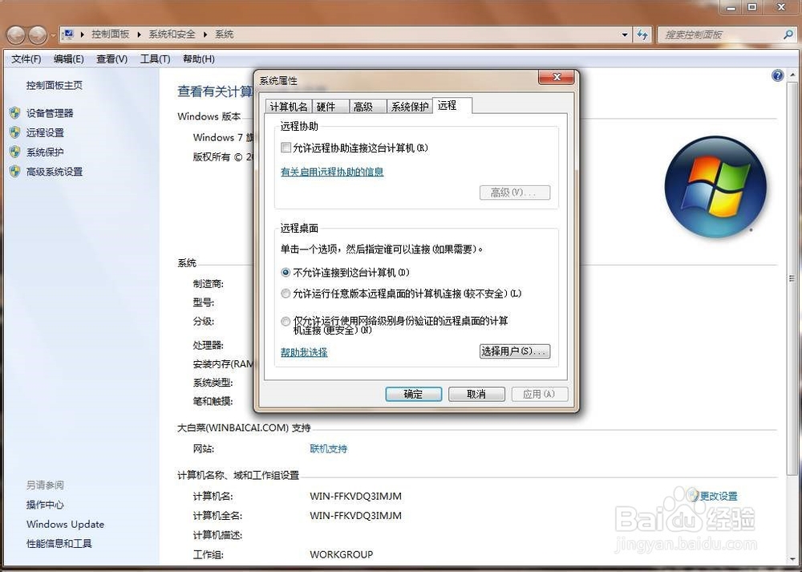Click the scrollbar up arrow at top right
This screenshot has width=802, height=572.
pos(792,75)
